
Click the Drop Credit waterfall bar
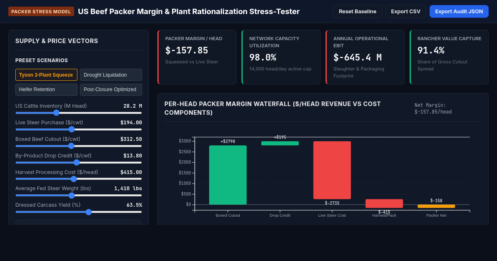pos(280,143)
